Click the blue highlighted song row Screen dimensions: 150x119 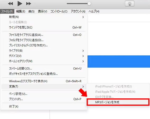(119, 61)
